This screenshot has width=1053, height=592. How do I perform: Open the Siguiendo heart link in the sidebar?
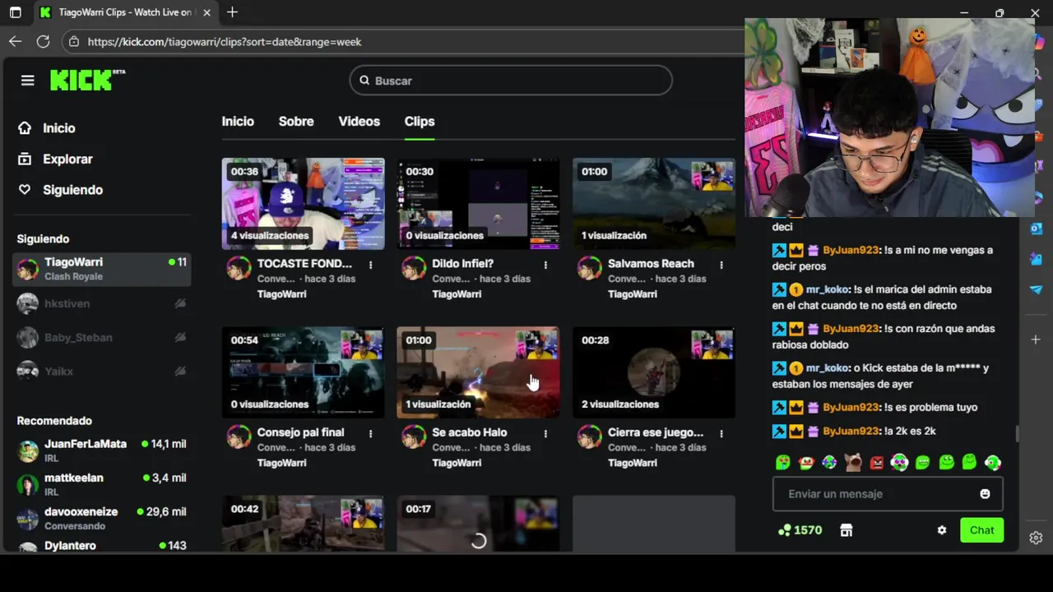(61, 190)
